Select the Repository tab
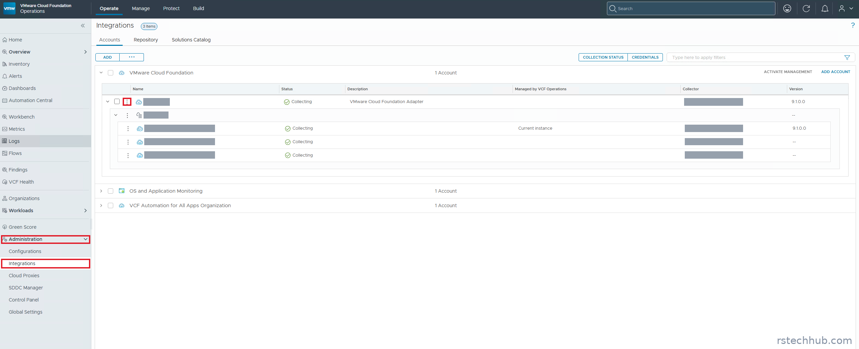 coord(146,40)
